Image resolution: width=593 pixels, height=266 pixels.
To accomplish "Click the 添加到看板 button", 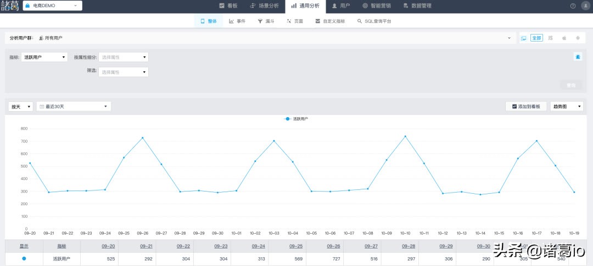I will click(526, 107).
